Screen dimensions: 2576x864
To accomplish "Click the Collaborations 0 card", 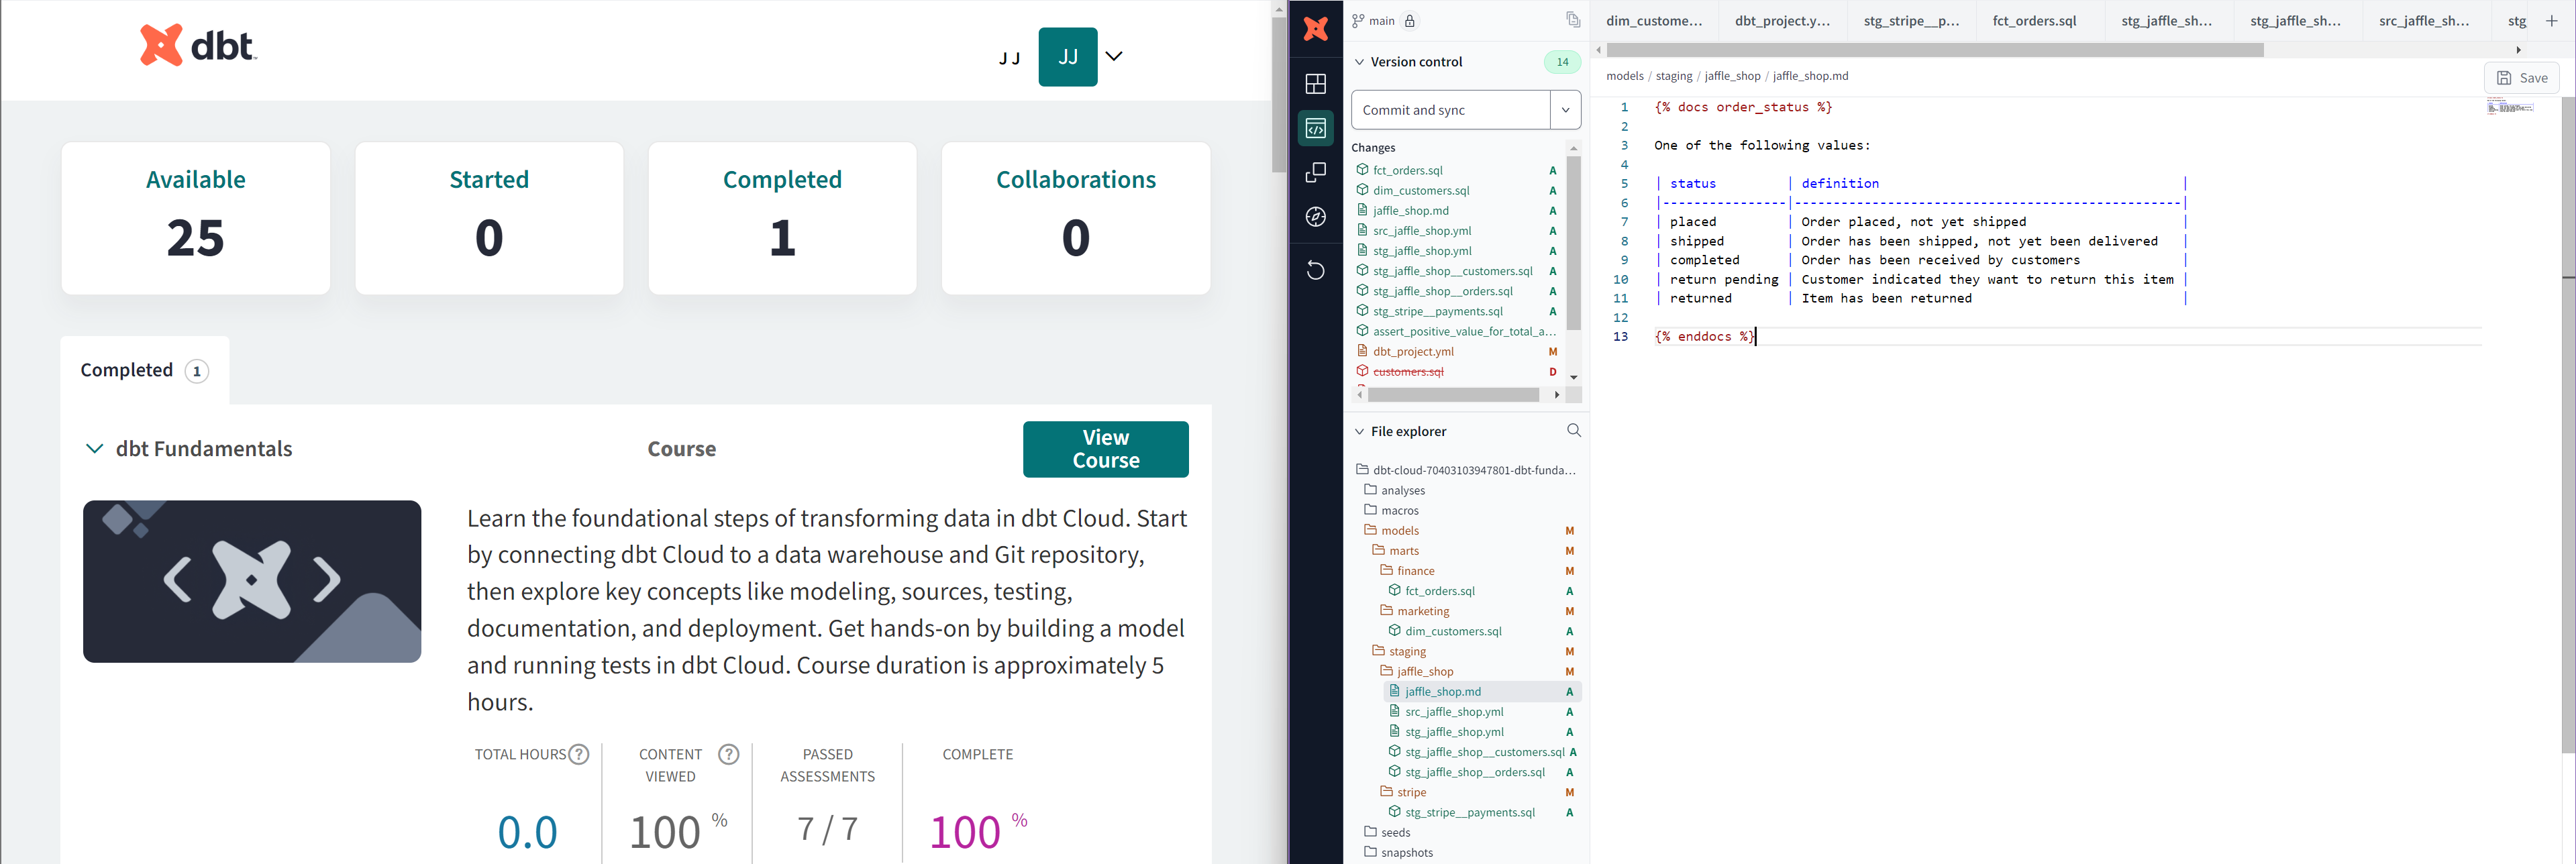I will click(1076, 218).
